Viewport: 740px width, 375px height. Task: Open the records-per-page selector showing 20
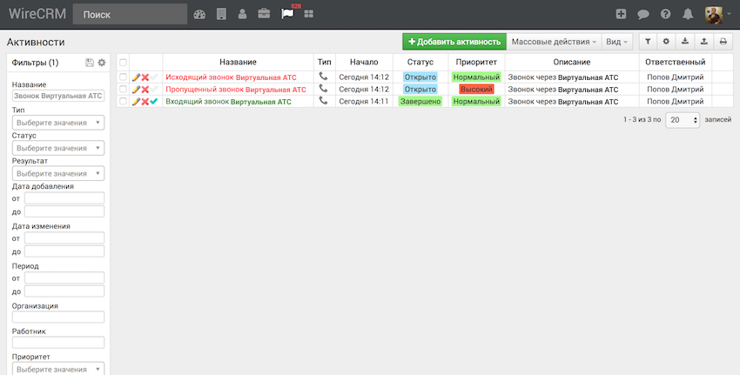[683, 121]
